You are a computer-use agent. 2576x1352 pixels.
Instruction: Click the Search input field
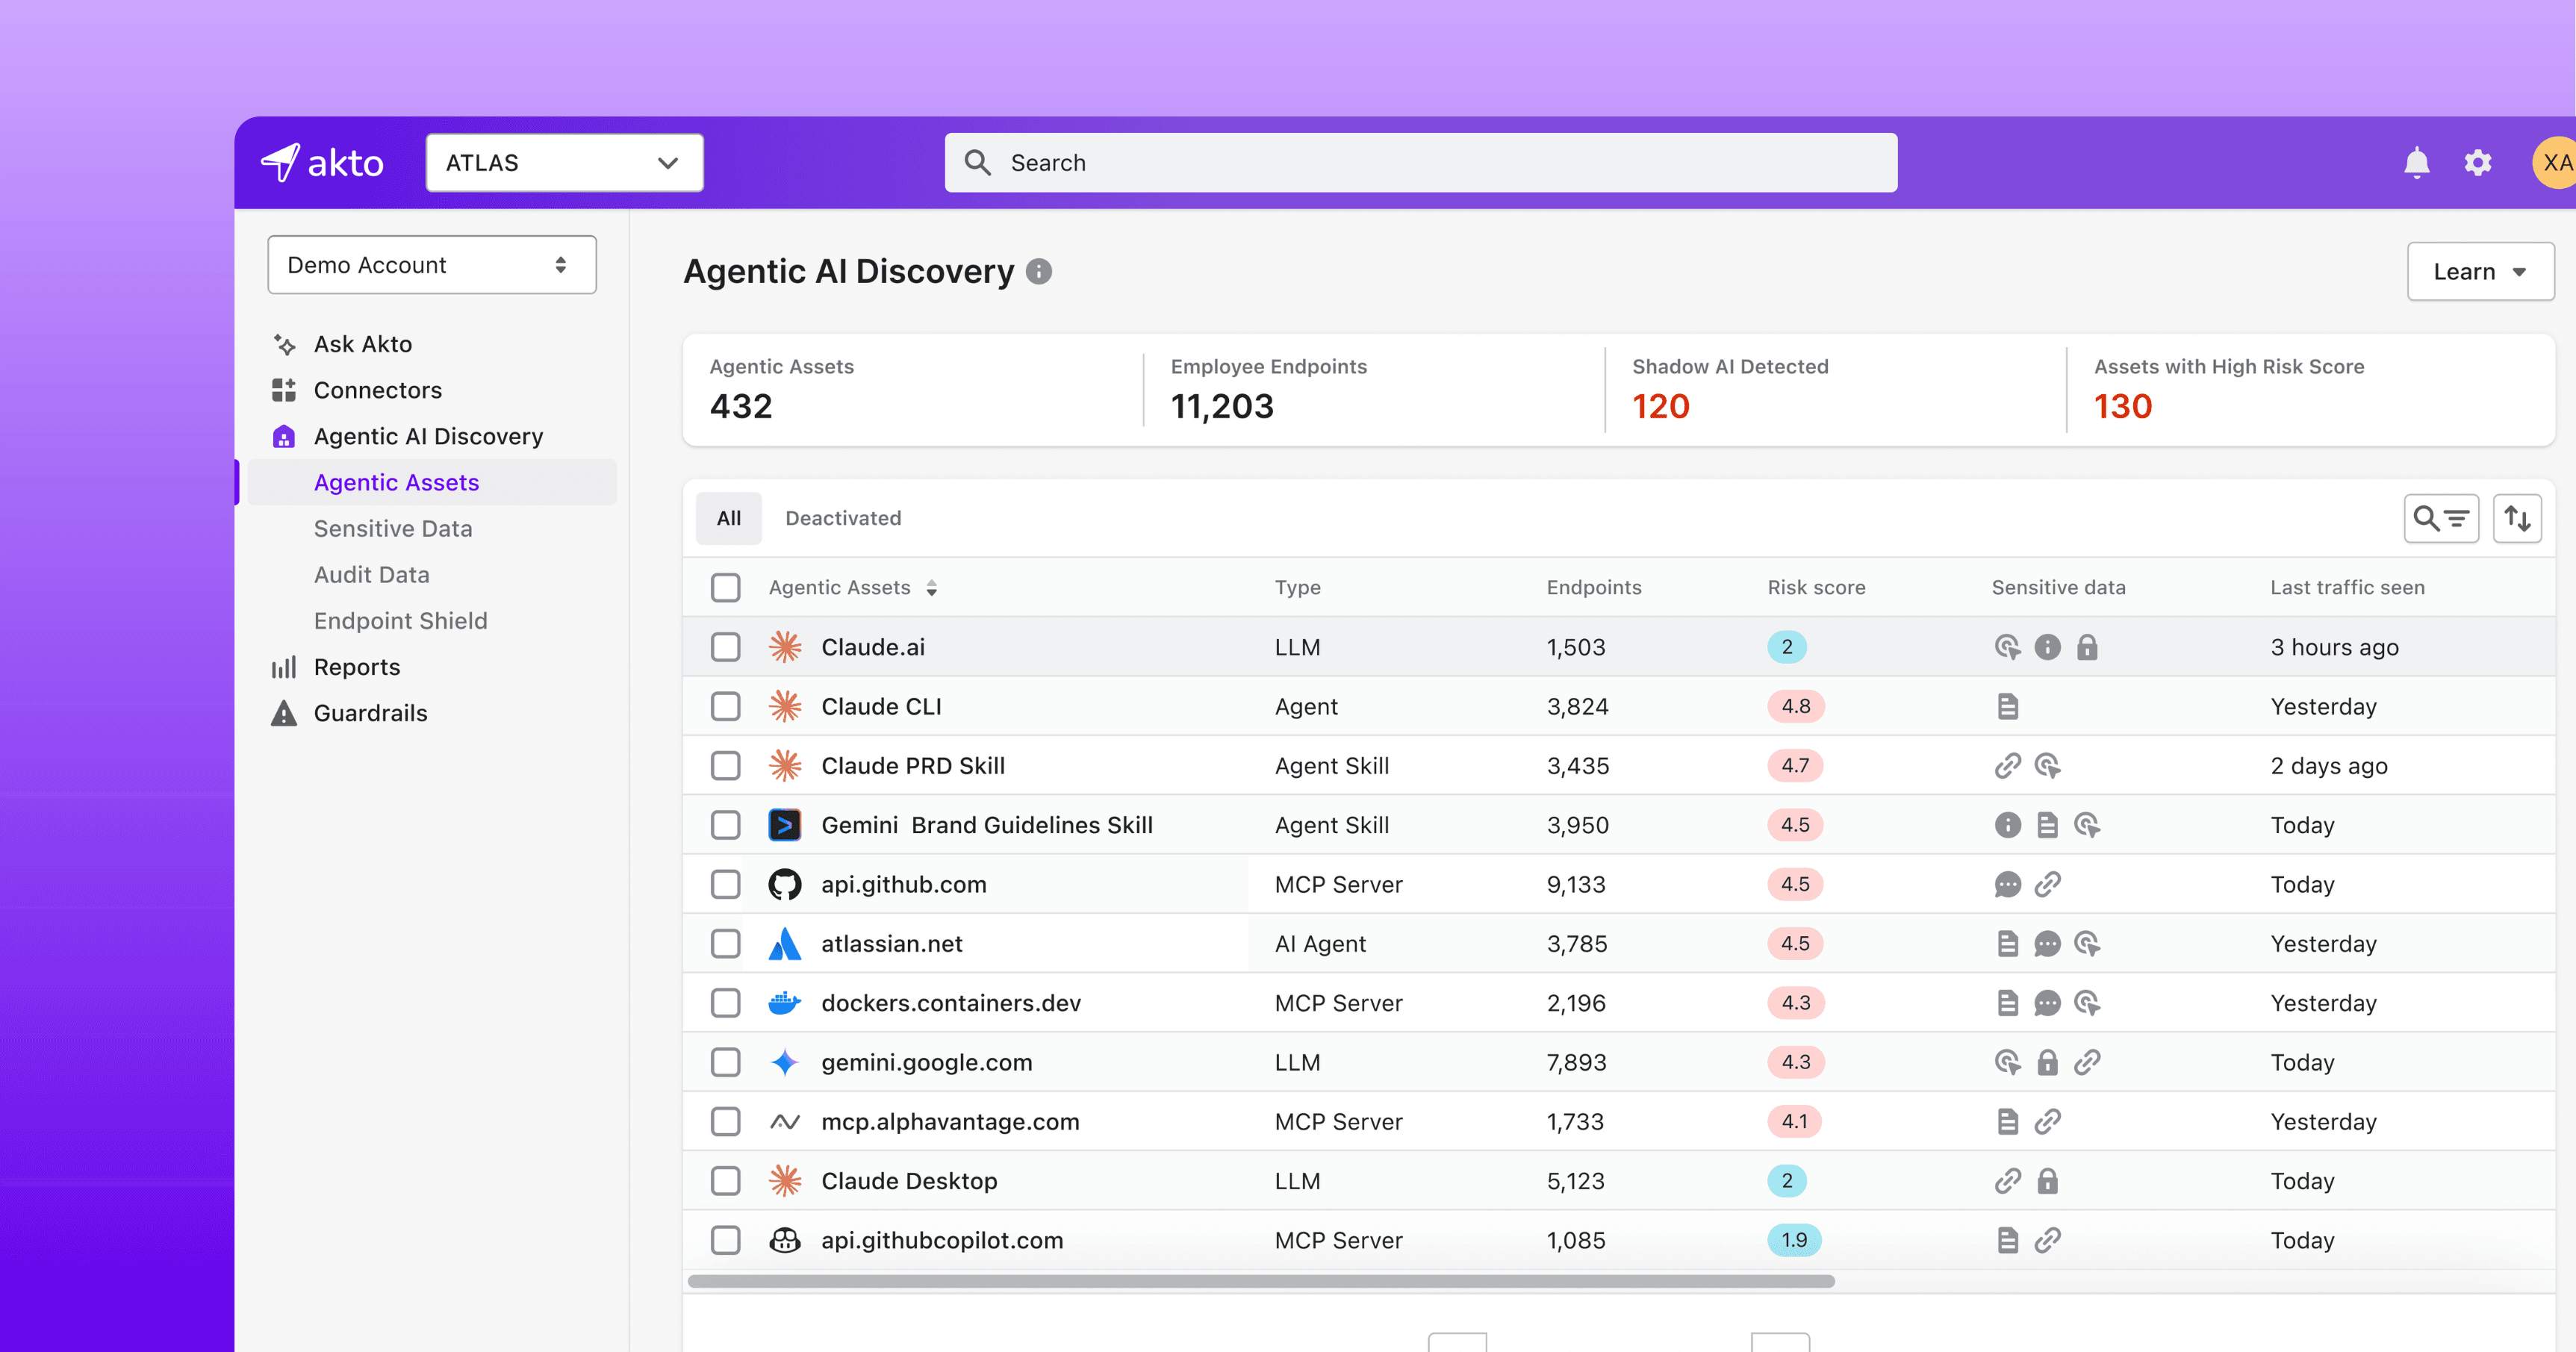1421,163
